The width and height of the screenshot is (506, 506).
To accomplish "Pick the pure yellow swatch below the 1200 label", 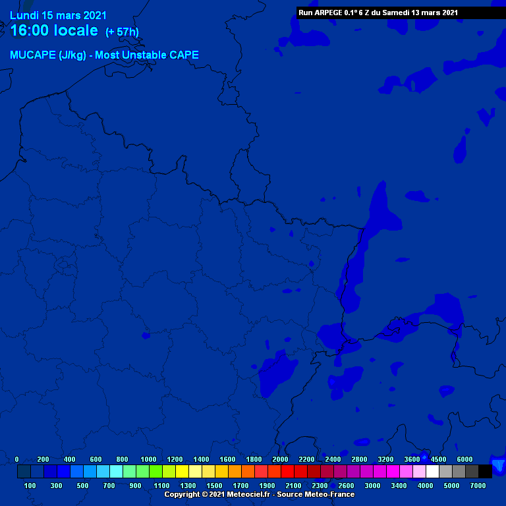I will click(x=182, y=472).
